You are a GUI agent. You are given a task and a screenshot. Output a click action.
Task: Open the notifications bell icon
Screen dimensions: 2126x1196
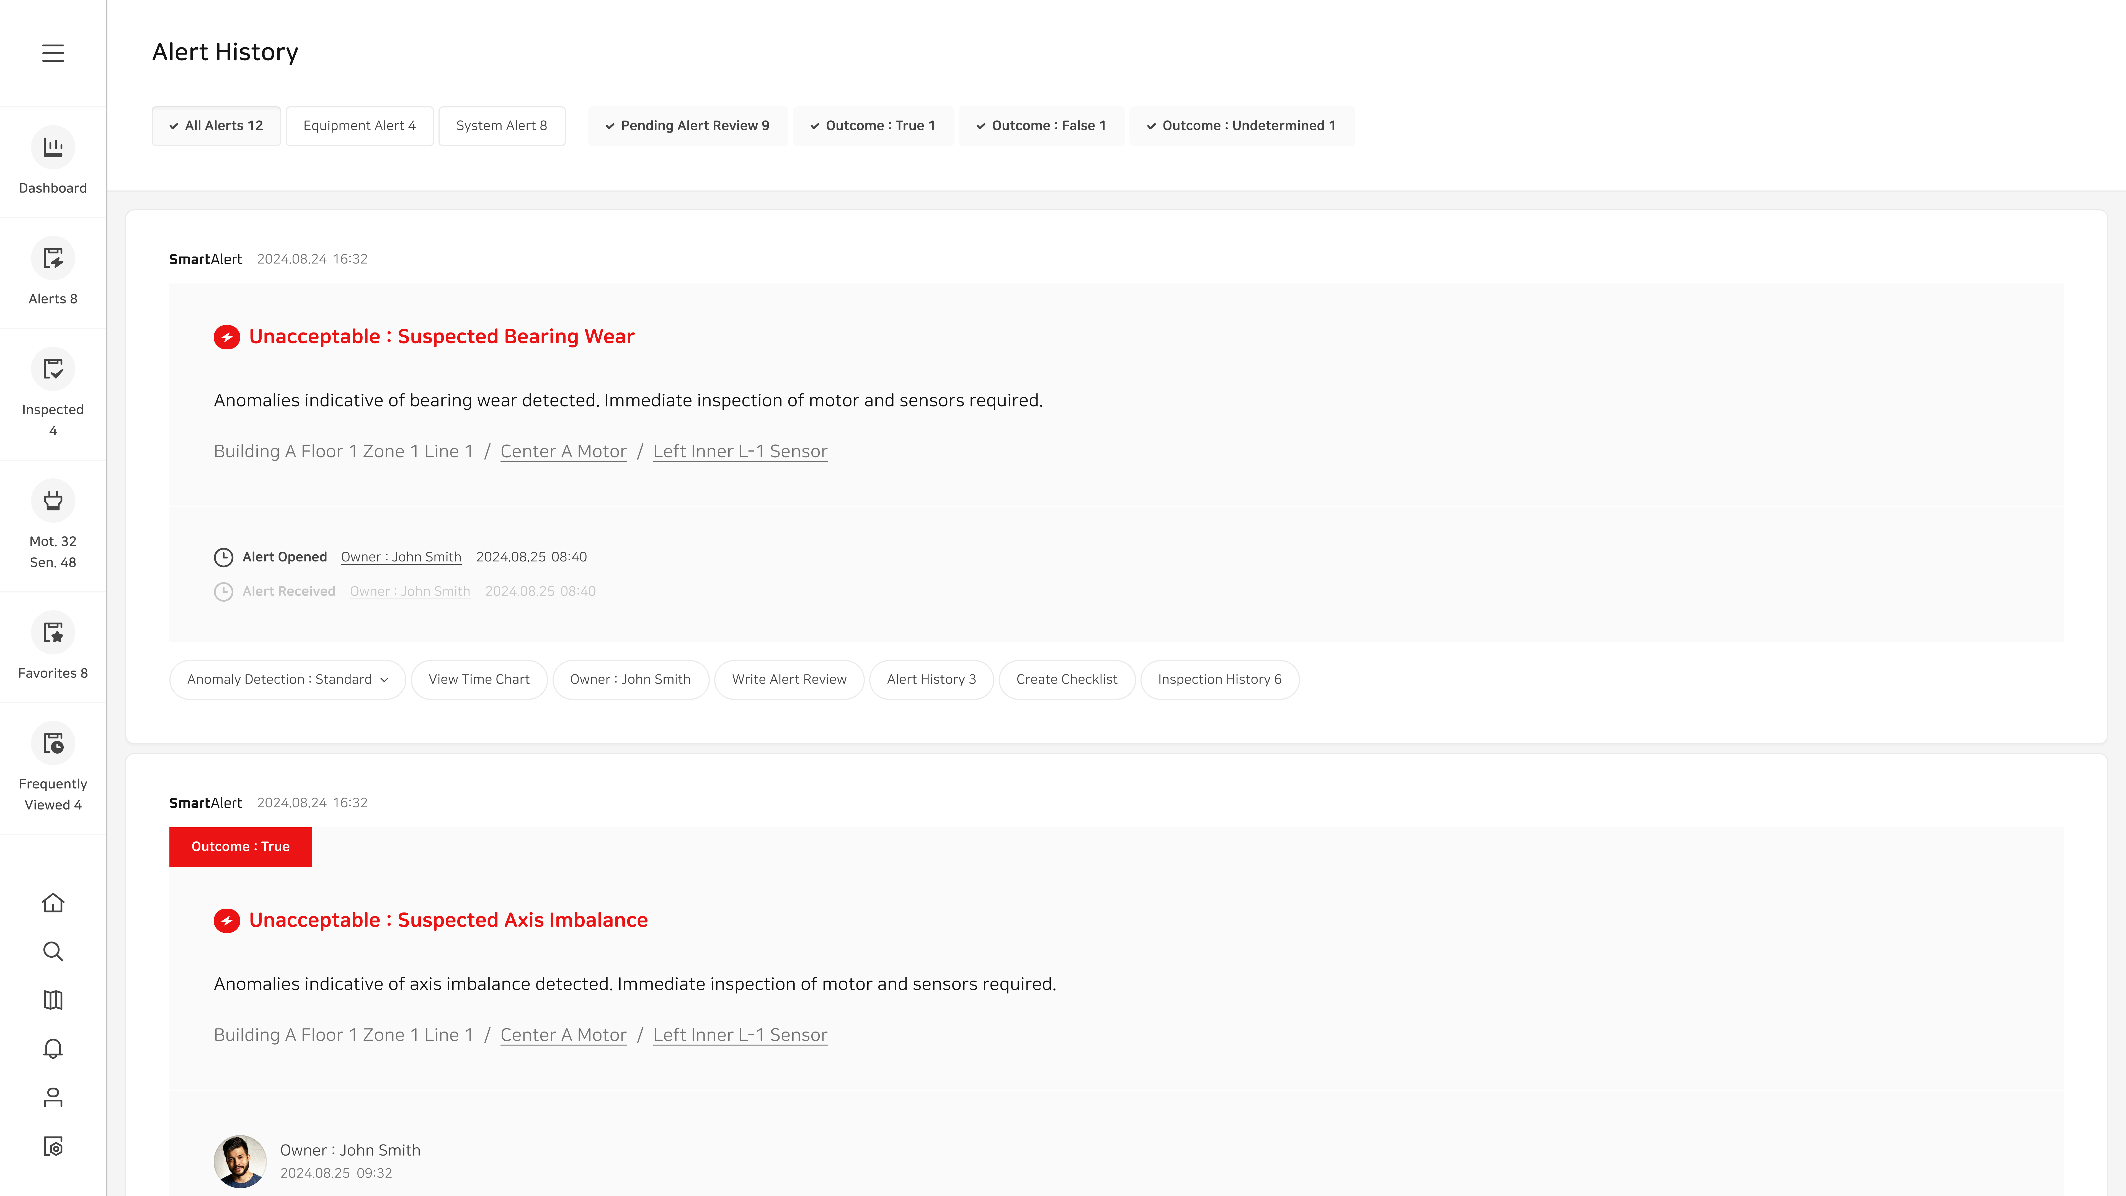pos(53,1048)
